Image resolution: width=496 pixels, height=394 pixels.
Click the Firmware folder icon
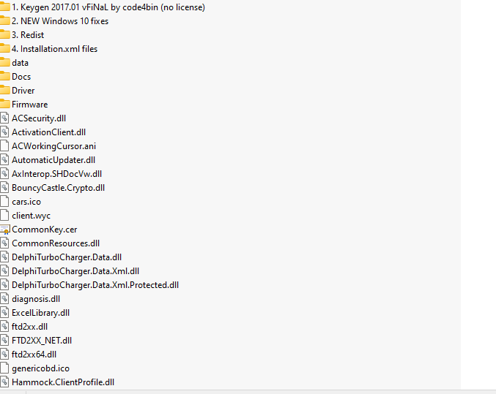(x=4, y=105)
